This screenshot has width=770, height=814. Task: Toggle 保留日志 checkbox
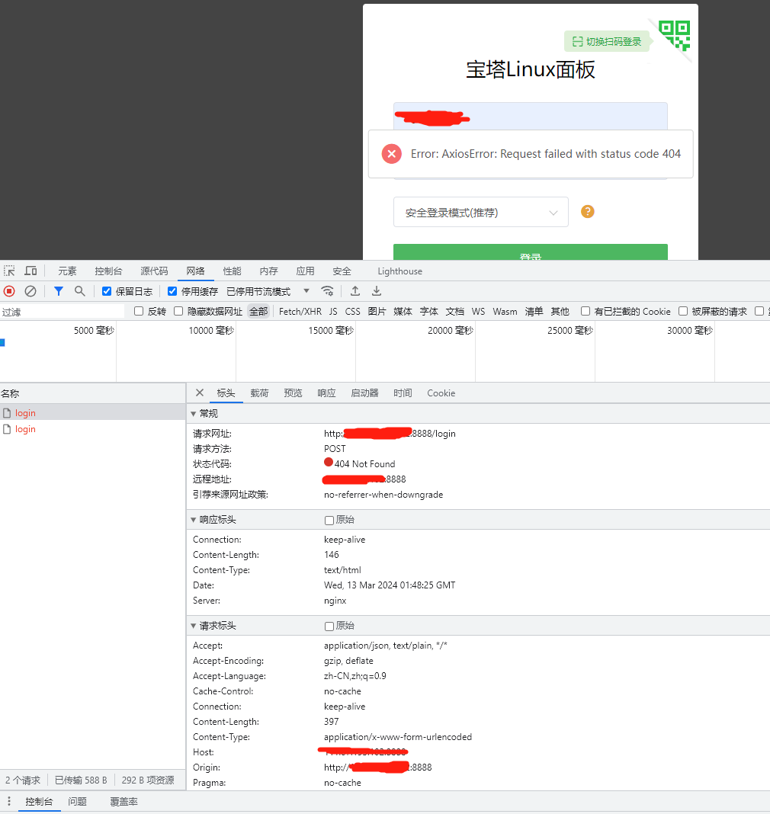click(x=107, y=291)
